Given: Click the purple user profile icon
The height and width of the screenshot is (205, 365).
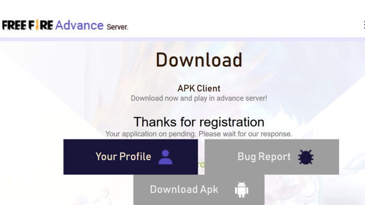Looking at the screenshot, I should tap(165, 157).
